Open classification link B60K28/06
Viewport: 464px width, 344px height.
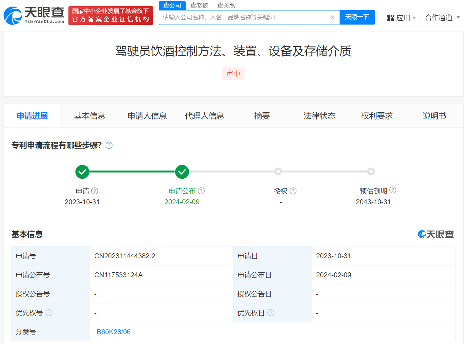point(114,332)
